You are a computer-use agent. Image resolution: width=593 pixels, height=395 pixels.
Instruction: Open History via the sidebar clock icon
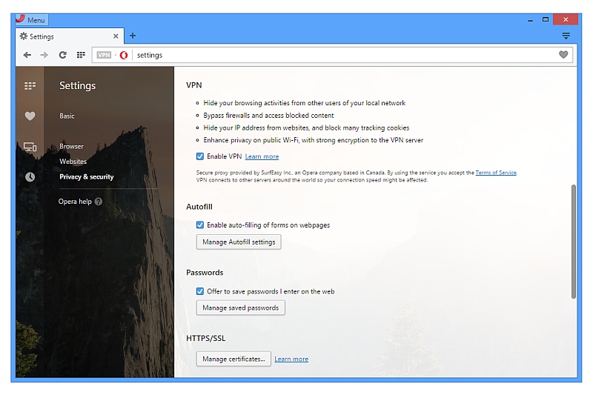click(30, 177)
